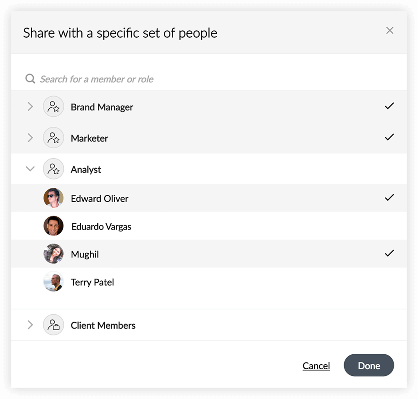
Task: Click Mughil's avatar image
Action: 53,253
